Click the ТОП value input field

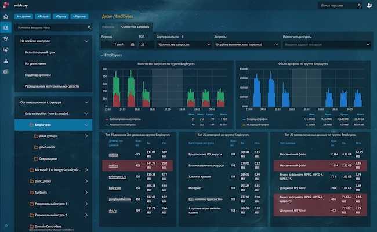[146, 45]
